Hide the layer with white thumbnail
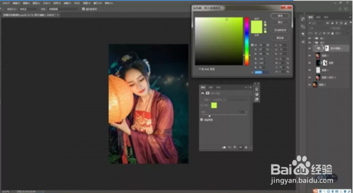Viewport: 353px width, 193px height. [x=309, y=70]
